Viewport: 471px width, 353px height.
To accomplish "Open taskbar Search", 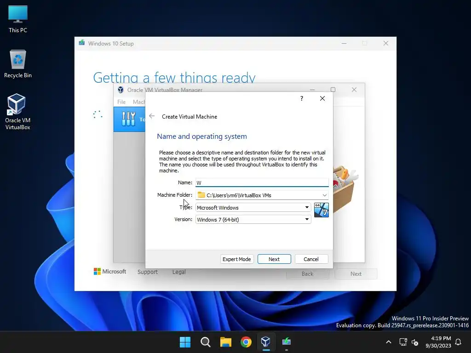I will point(206,342).
